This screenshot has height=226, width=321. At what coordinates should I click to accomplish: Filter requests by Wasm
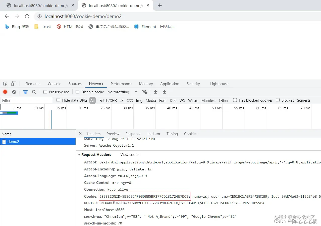[193, 100]
